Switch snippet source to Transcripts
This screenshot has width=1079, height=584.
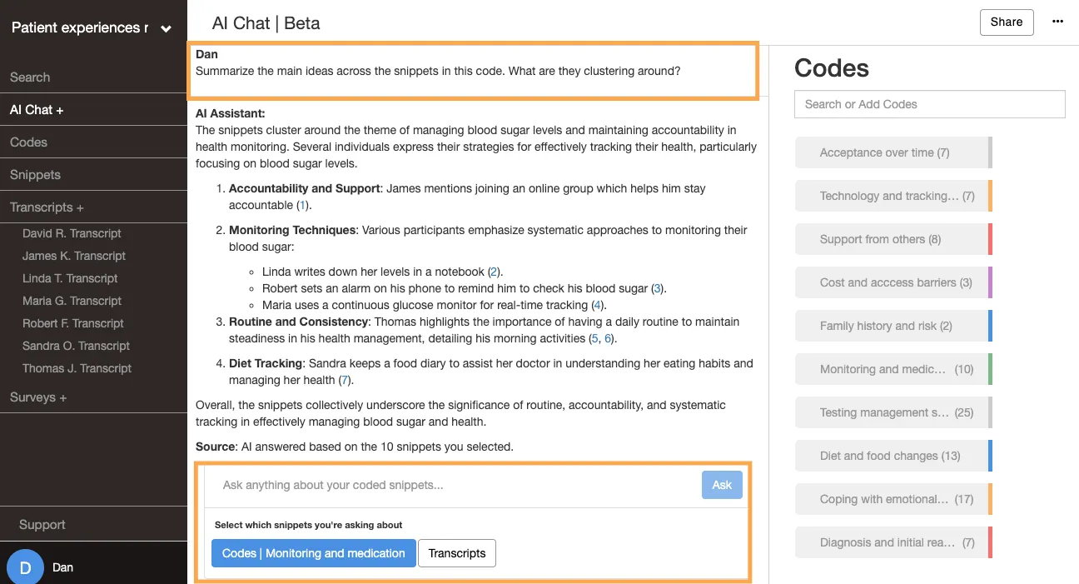click(x=457, y=553)
